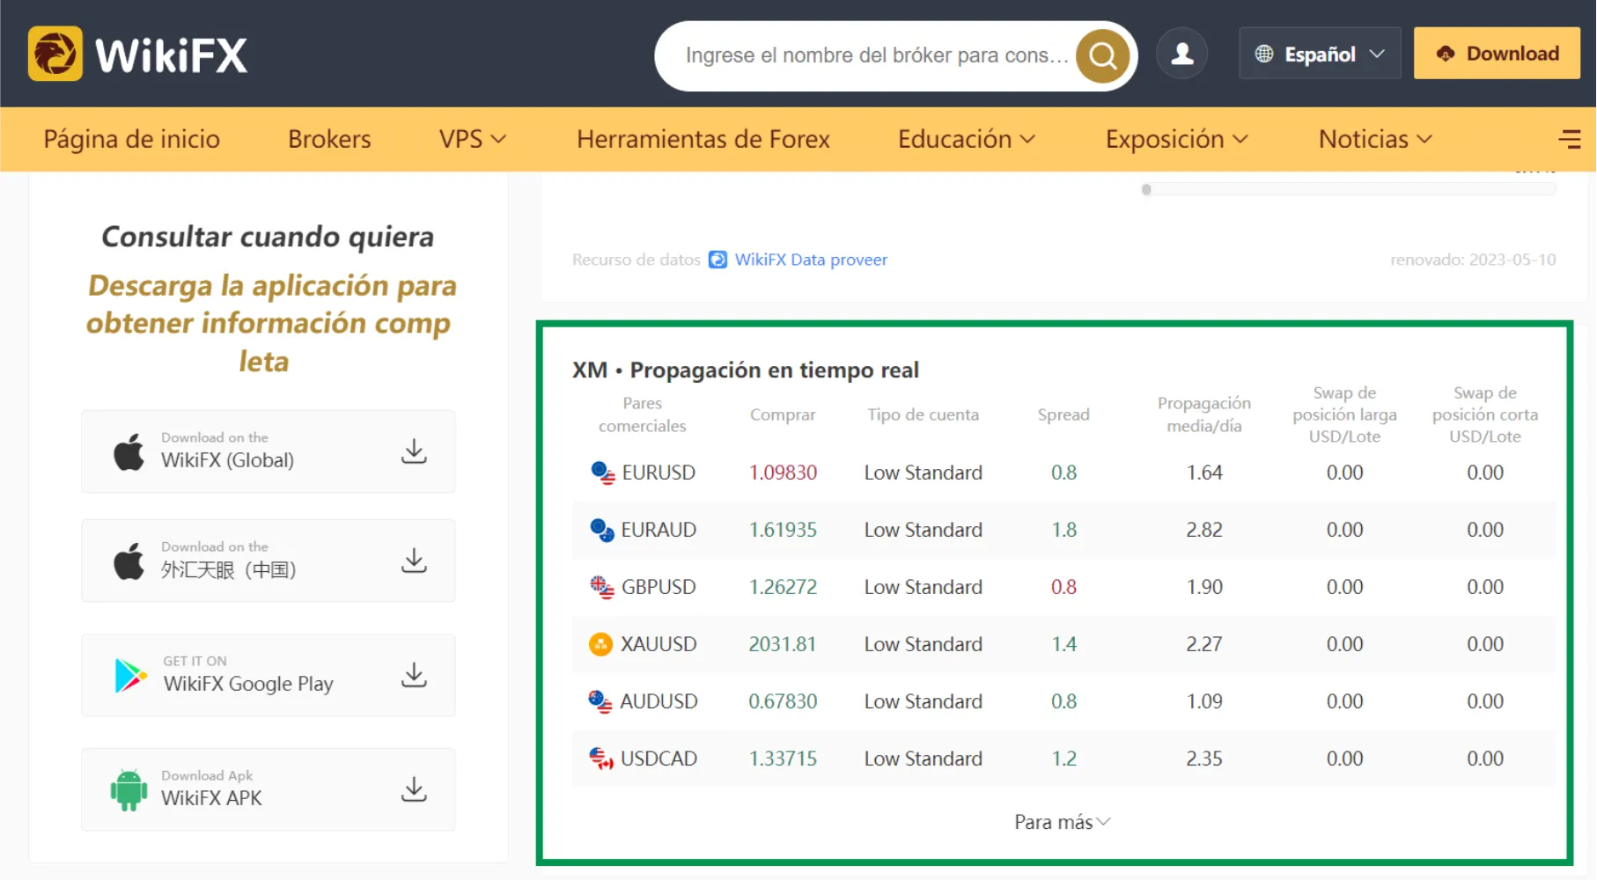Screen dimensions: 1597x880
Task: Click the Apple logo beside 外汇天眼 (中国)
Action: click(x=129, y=561)
